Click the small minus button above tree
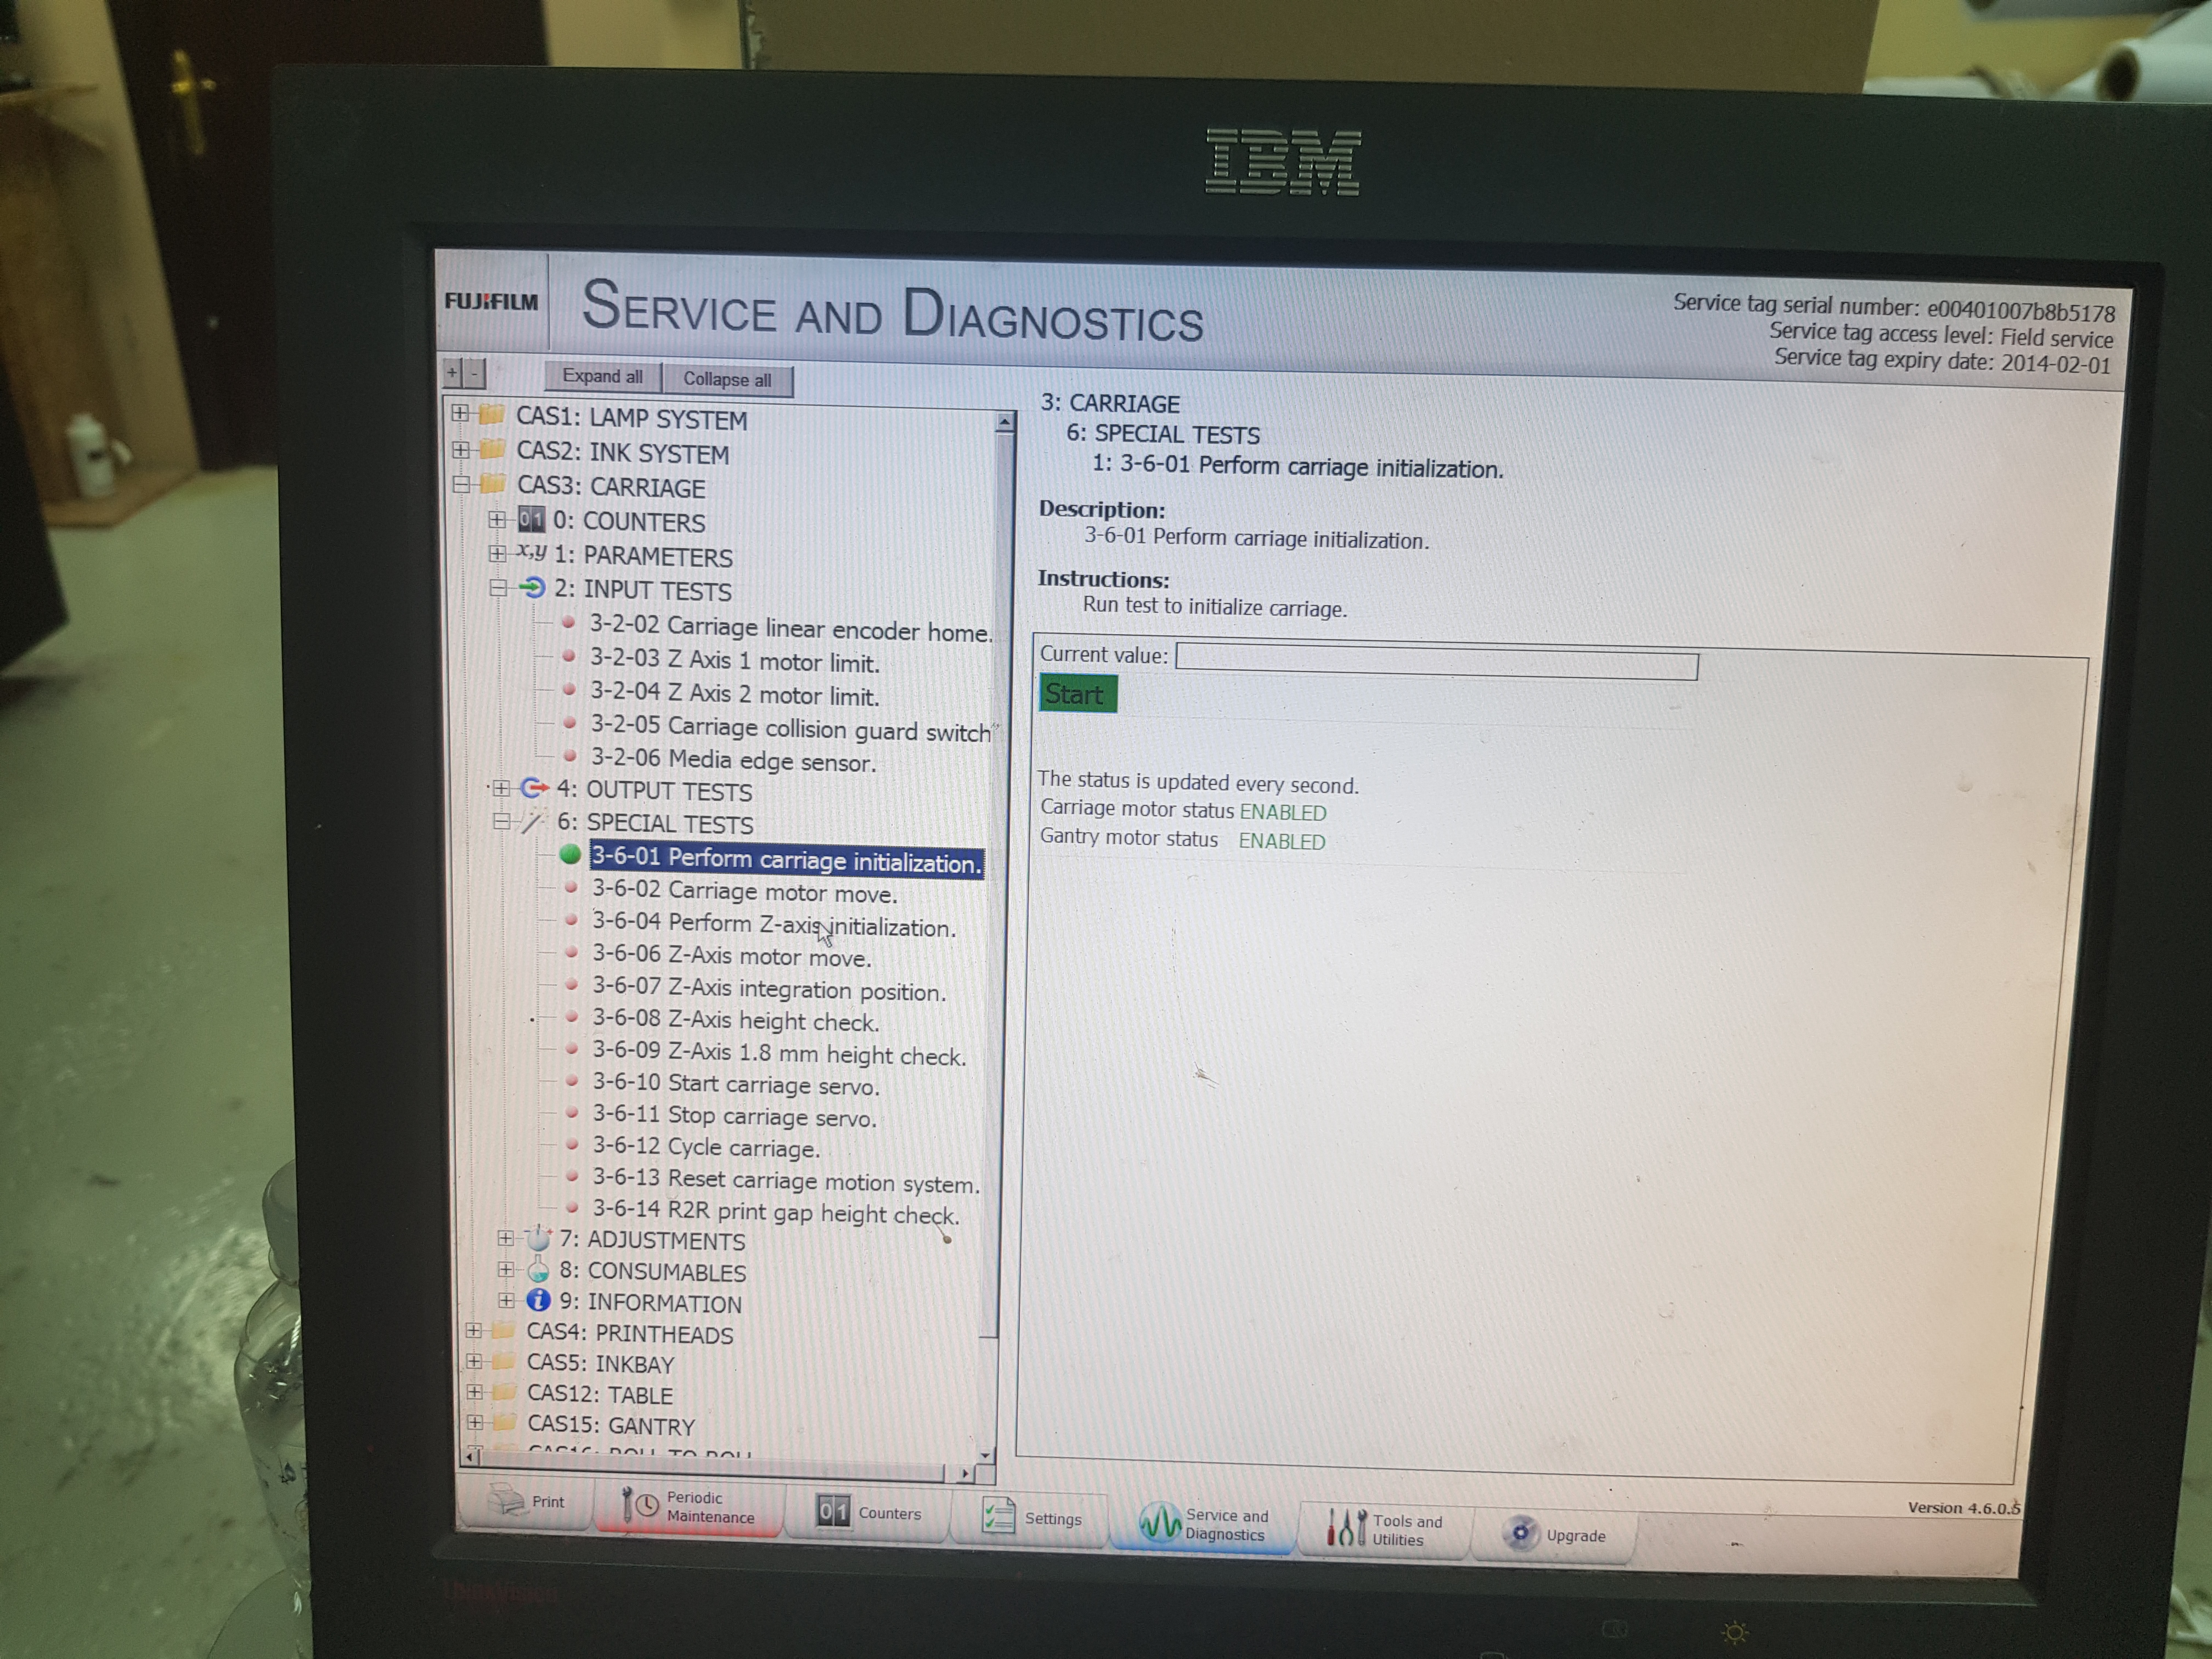The image size is (2212, 1659). 474,374
